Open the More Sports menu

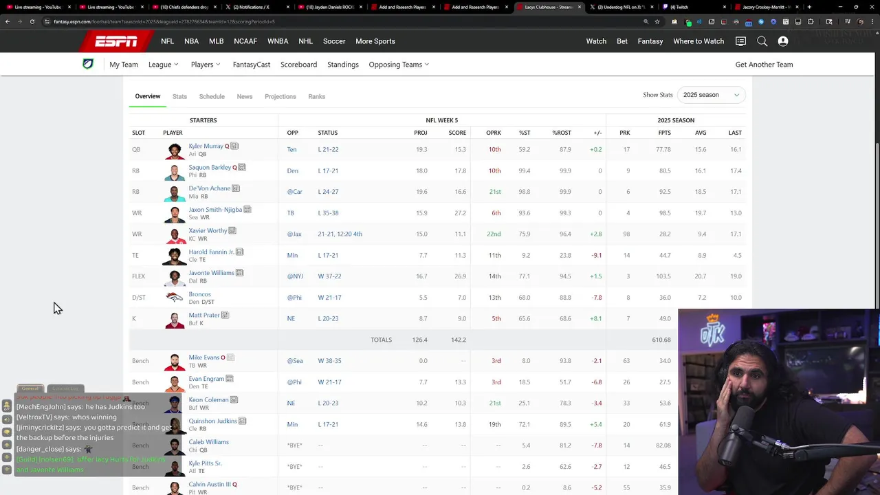375,41
